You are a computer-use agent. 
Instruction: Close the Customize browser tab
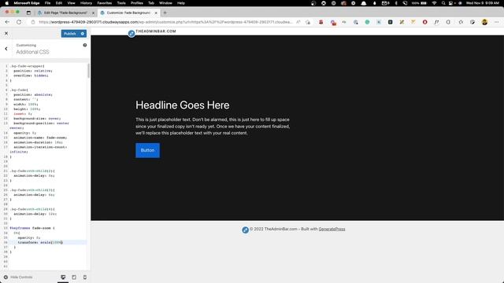(156, 13)
